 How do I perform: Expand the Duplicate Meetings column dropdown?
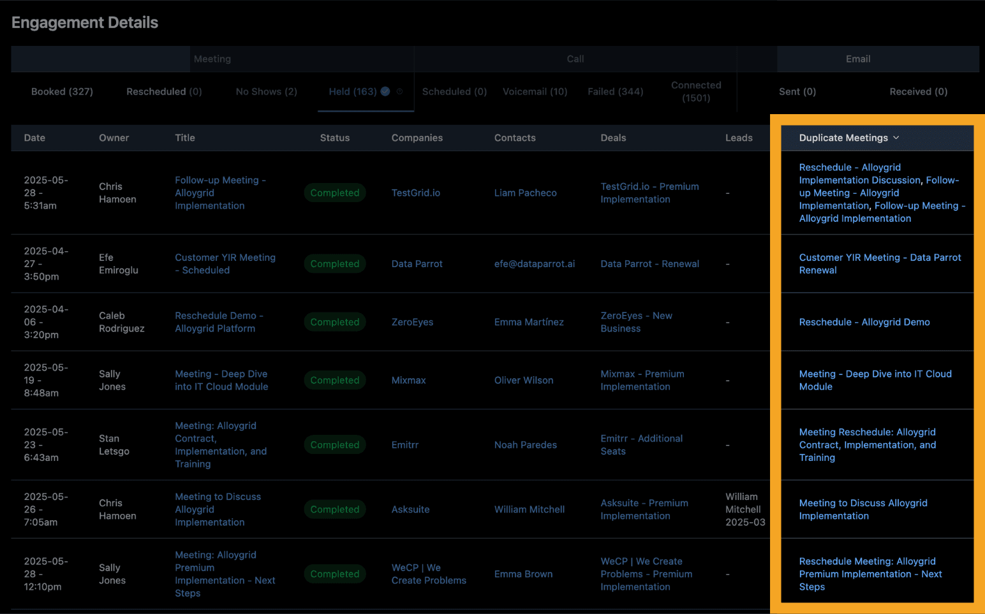[x=897, y=138]
